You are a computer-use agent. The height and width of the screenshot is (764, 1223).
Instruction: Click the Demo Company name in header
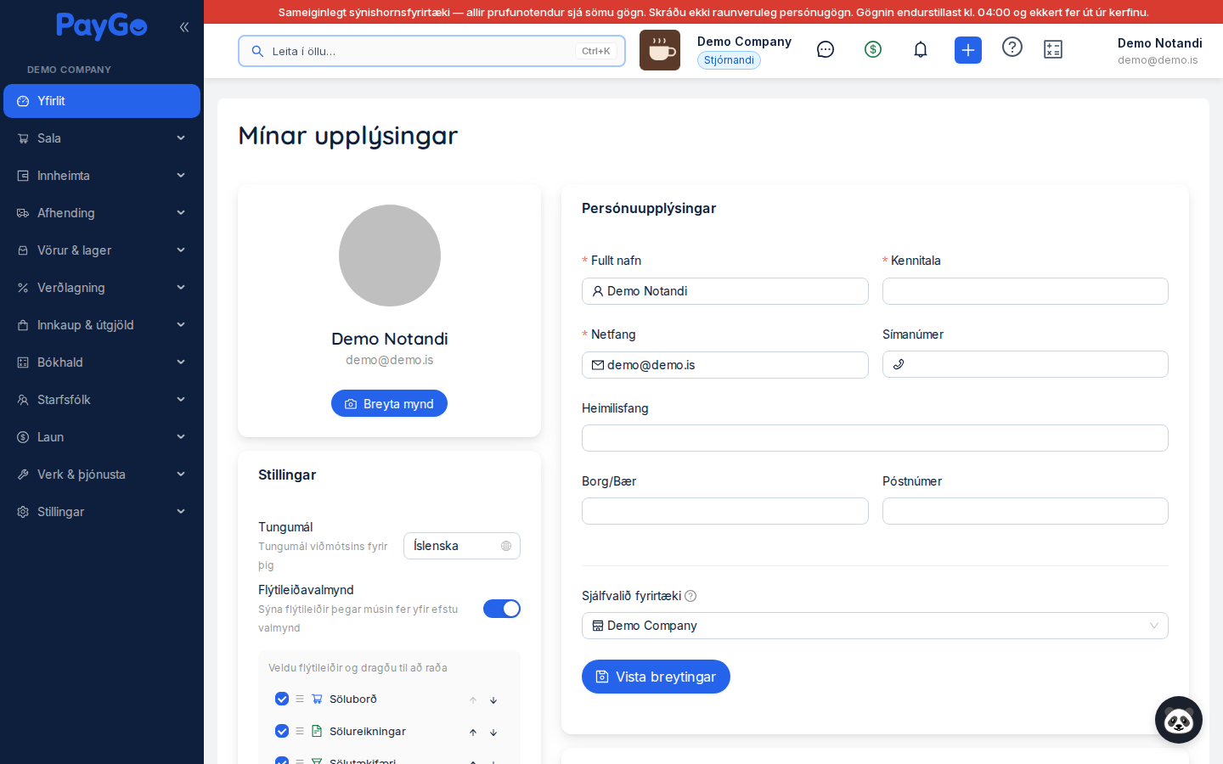(744, 42)
